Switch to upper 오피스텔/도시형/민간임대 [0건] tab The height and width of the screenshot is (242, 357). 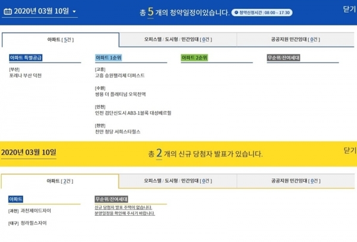178,40
